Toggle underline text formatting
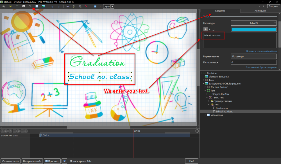This screenshot has width=281, height=164. (213, 29)
